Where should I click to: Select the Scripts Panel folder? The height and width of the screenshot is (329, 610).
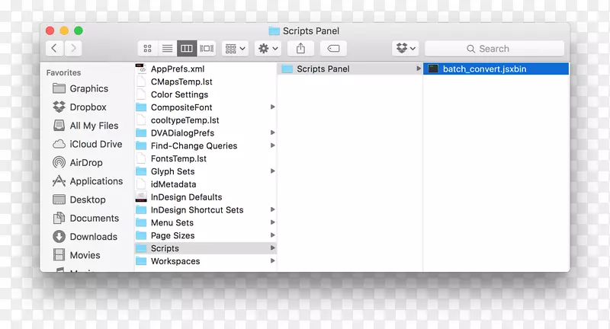point(323,69)
